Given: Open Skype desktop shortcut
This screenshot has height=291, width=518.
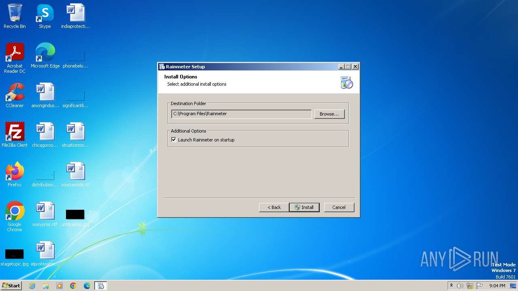Looking at the screenshot, I should coord(45,16).
